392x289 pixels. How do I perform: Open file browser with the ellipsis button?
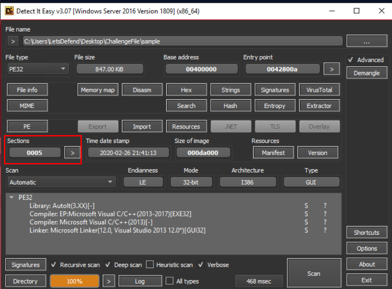tap(367, 42)
